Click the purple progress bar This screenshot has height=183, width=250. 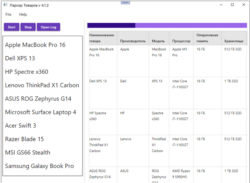click(x=167, y=25)
